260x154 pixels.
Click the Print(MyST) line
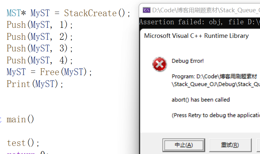(35, 84)
